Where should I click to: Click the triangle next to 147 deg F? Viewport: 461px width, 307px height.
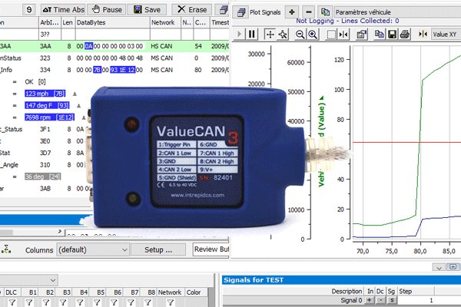tap(79, 105)
